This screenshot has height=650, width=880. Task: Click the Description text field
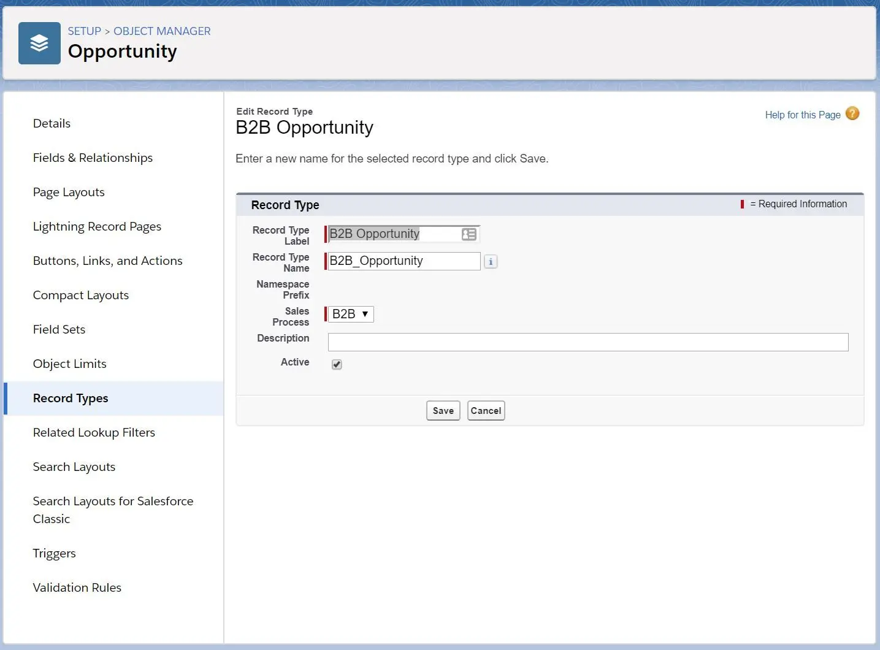point(588,342)
